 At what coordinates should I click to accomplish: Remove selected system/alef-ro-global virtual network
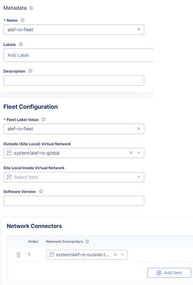coord(131,153)
